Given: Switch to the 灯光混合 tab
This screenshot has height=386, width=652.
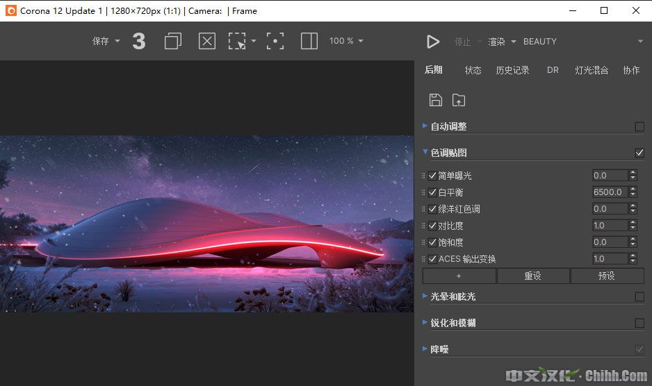Looking at the screenshot, I should pos(592,70).
